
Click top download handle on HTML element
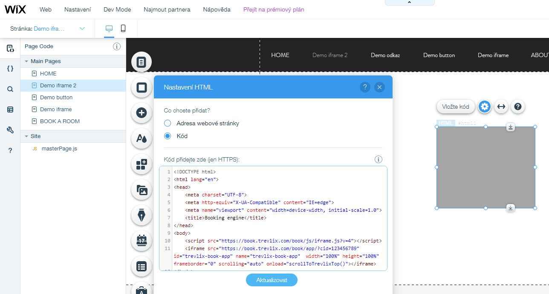[511, 127]
